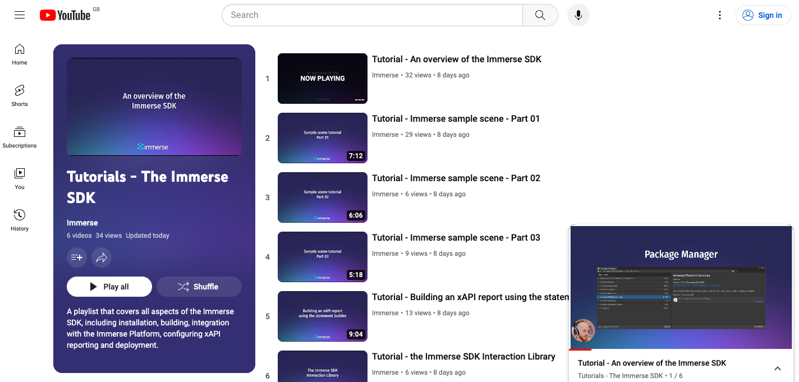Open 'Tutorial - the Immerse SDK Interaction Library'
This screenshot has height=382, width=799.
coord(463,357)
